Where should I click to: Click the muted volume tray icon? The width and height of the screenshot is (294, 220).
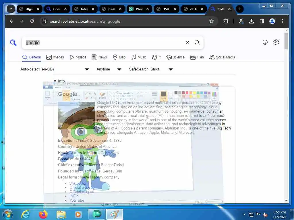[x=265, y=215]
